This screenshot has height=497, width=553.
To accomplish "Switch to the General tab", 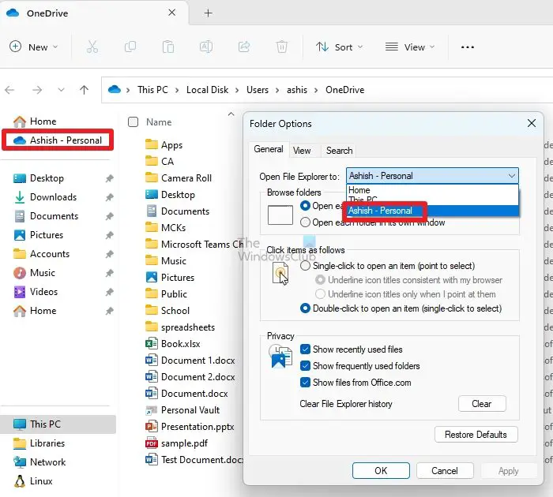I will tap(269, 149).
